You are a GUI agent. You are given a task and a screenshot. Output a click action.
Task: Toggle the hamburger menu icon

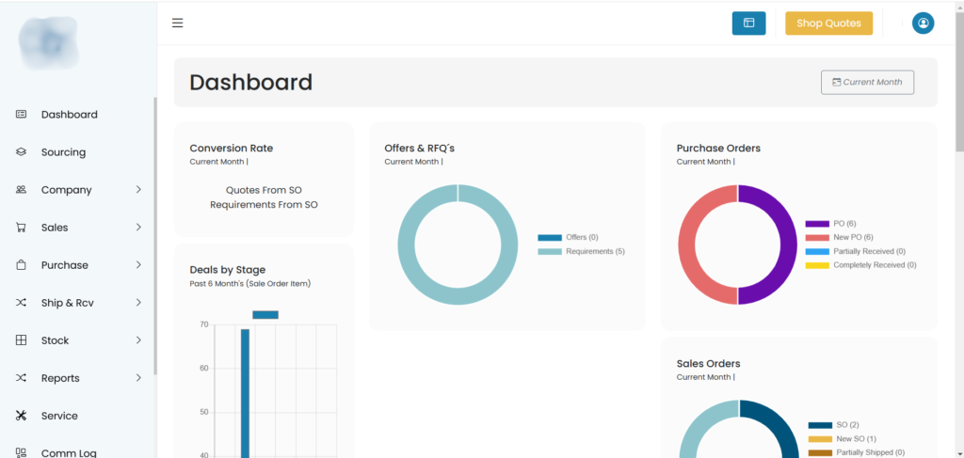[x=178, y=24]
